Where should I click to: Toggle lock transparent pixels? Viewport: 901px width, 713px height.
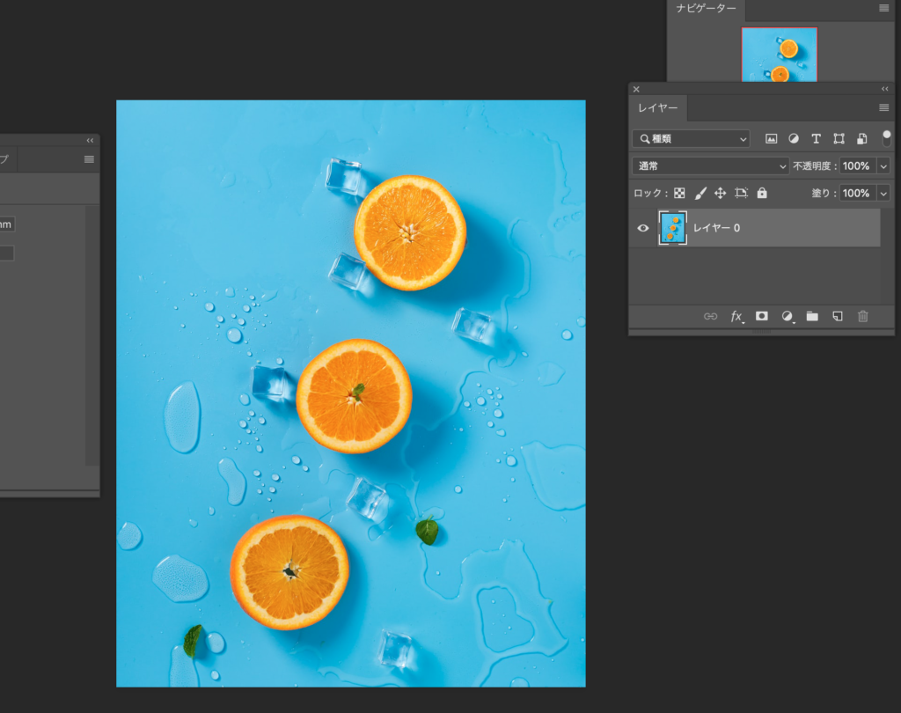tap(679, 193)
